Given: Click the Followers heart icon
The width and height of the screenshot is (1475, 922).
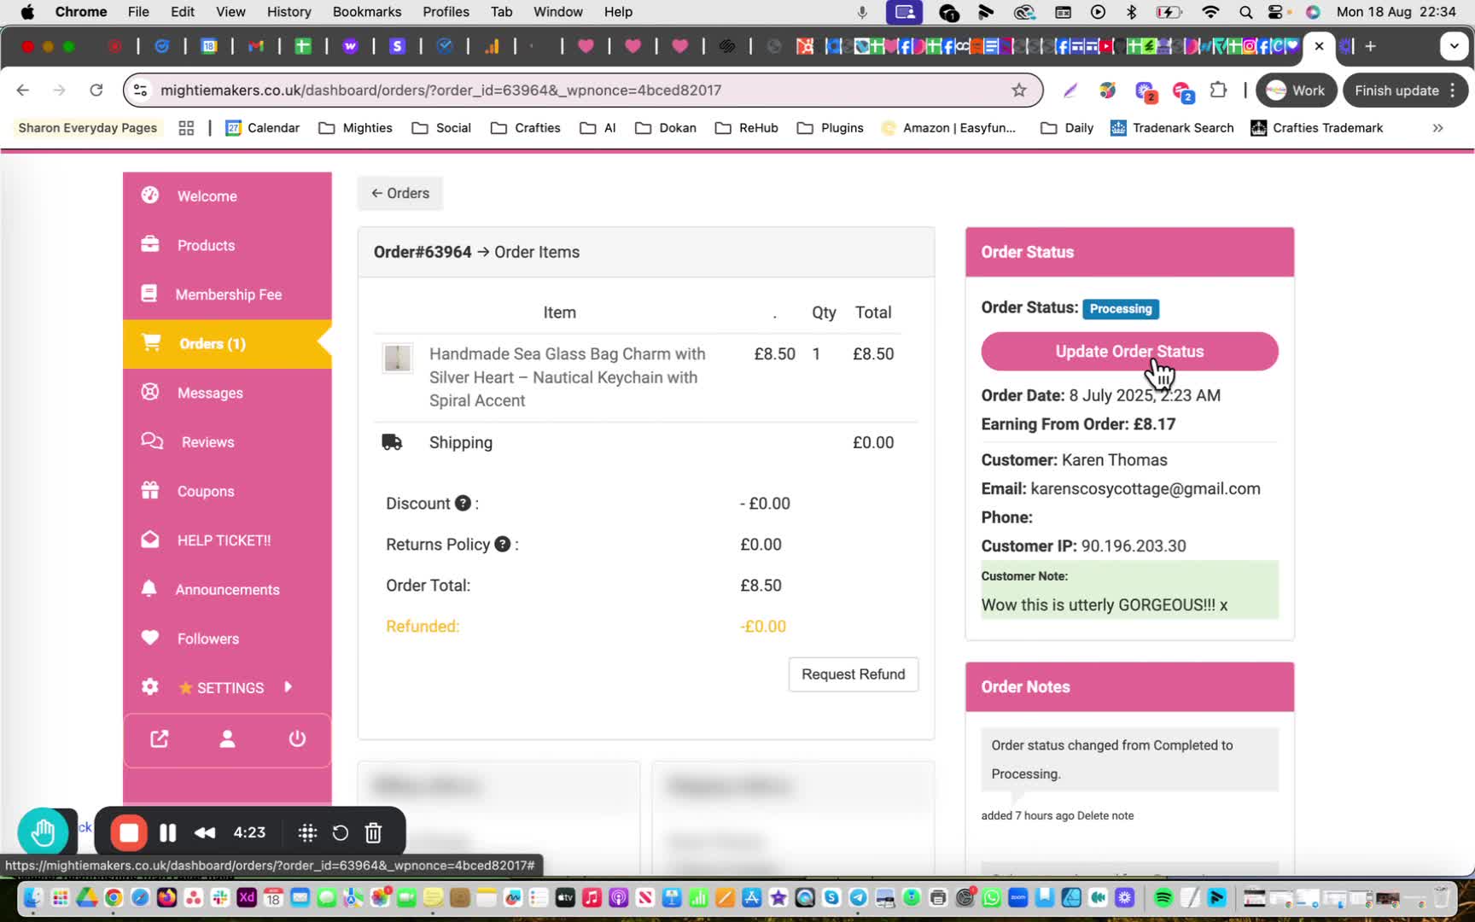Looking at the screenshot, I should coord(150,638).
